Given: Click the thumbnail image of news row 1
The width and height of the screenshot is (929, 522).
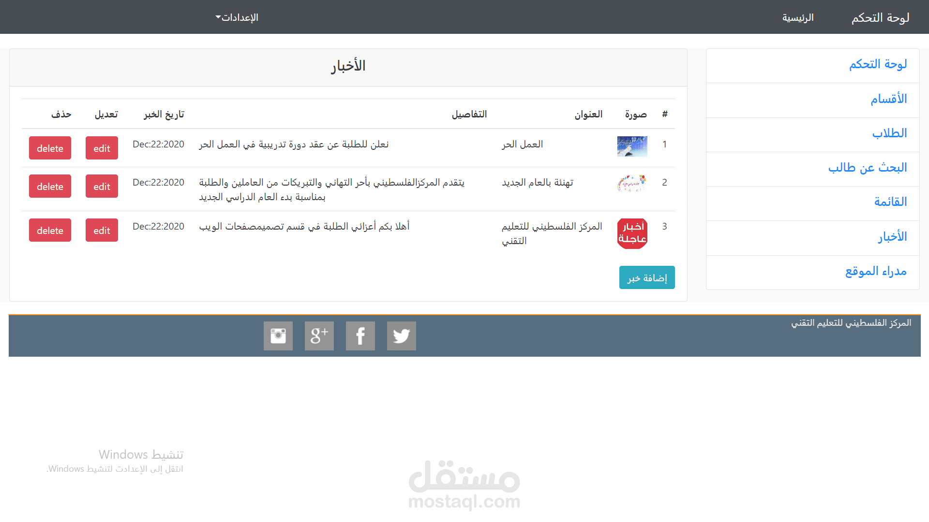Looking at the screenshot, I should [x=632, y=146].
